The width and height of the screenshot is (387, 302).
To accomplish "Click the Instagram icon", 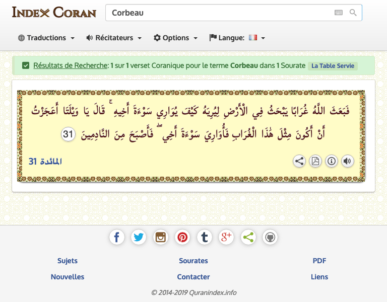I will coord(161,237).
